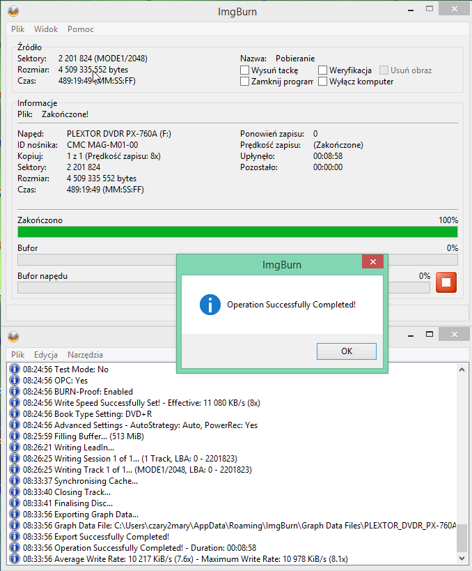This screenshot has width=472, height=571.
Task: Enable the 'Wysuń tackę' checkbox
Action: click(245, 70)
